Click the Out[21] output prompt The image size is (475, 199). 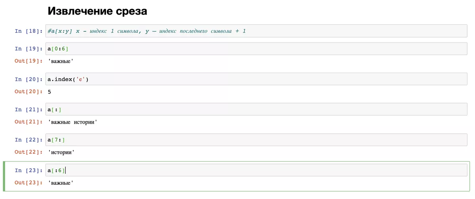28,122
